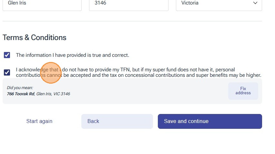Image resolution: width=275 pixels, height=154 pixels.
Task: Click the chevron arrow beside Victoria
Action: pyautogui.click(x=255, y=3)
